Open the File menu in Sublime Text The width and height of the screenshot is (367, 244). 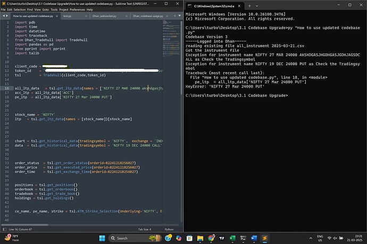pyautogui.click(x=3, y=10)
